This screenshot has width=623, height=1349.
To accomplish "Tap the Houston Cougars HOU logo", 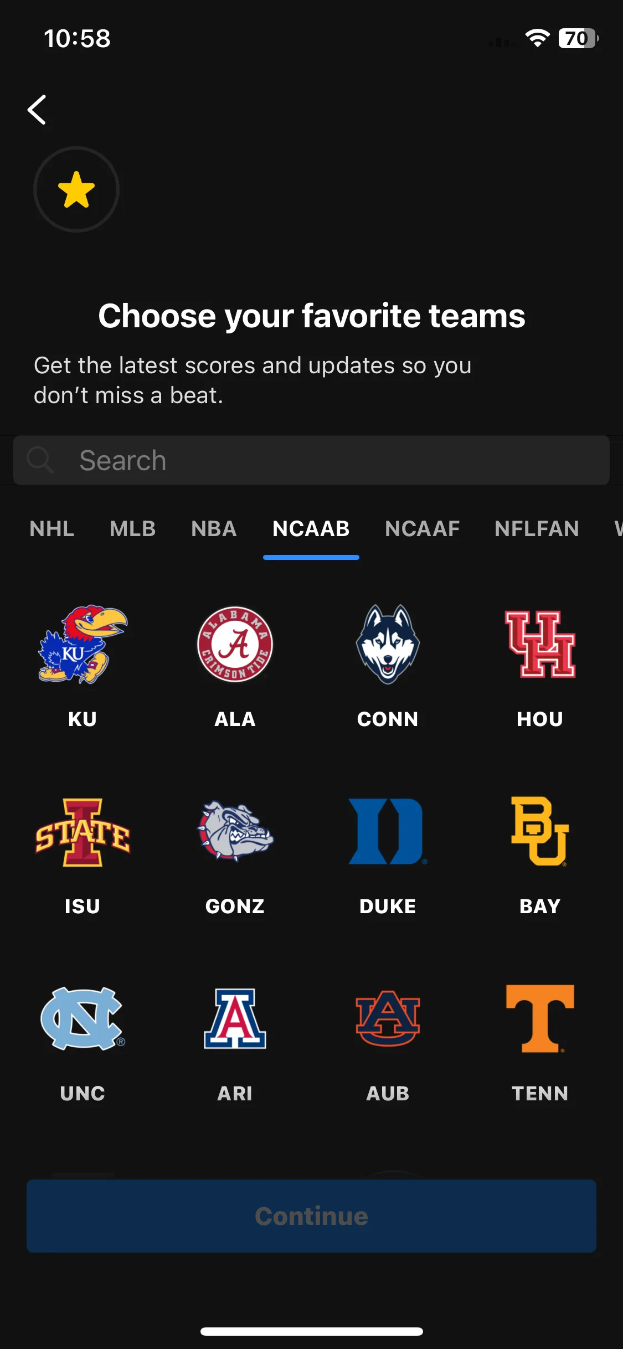I will pos(540,644).
